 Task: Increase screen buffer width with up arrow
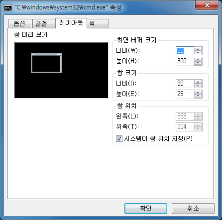198,49
